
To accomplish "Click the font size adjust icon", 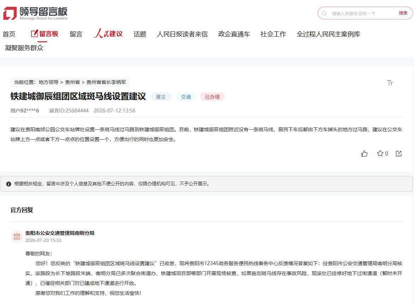I will click(390, 83).
